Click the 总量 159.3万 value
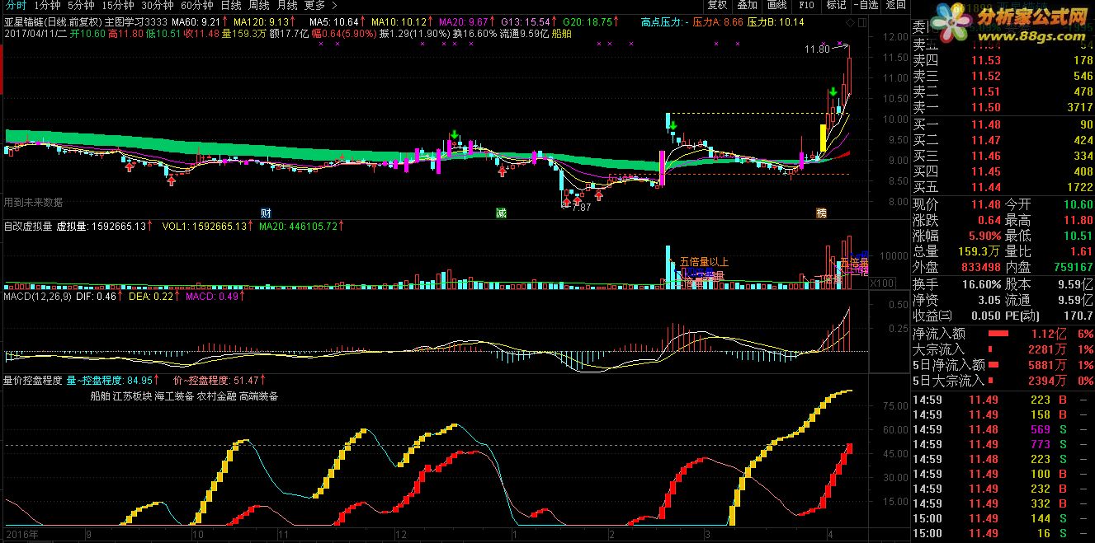Viewport: 1095px width, 543px height. [x=980, y=251]
